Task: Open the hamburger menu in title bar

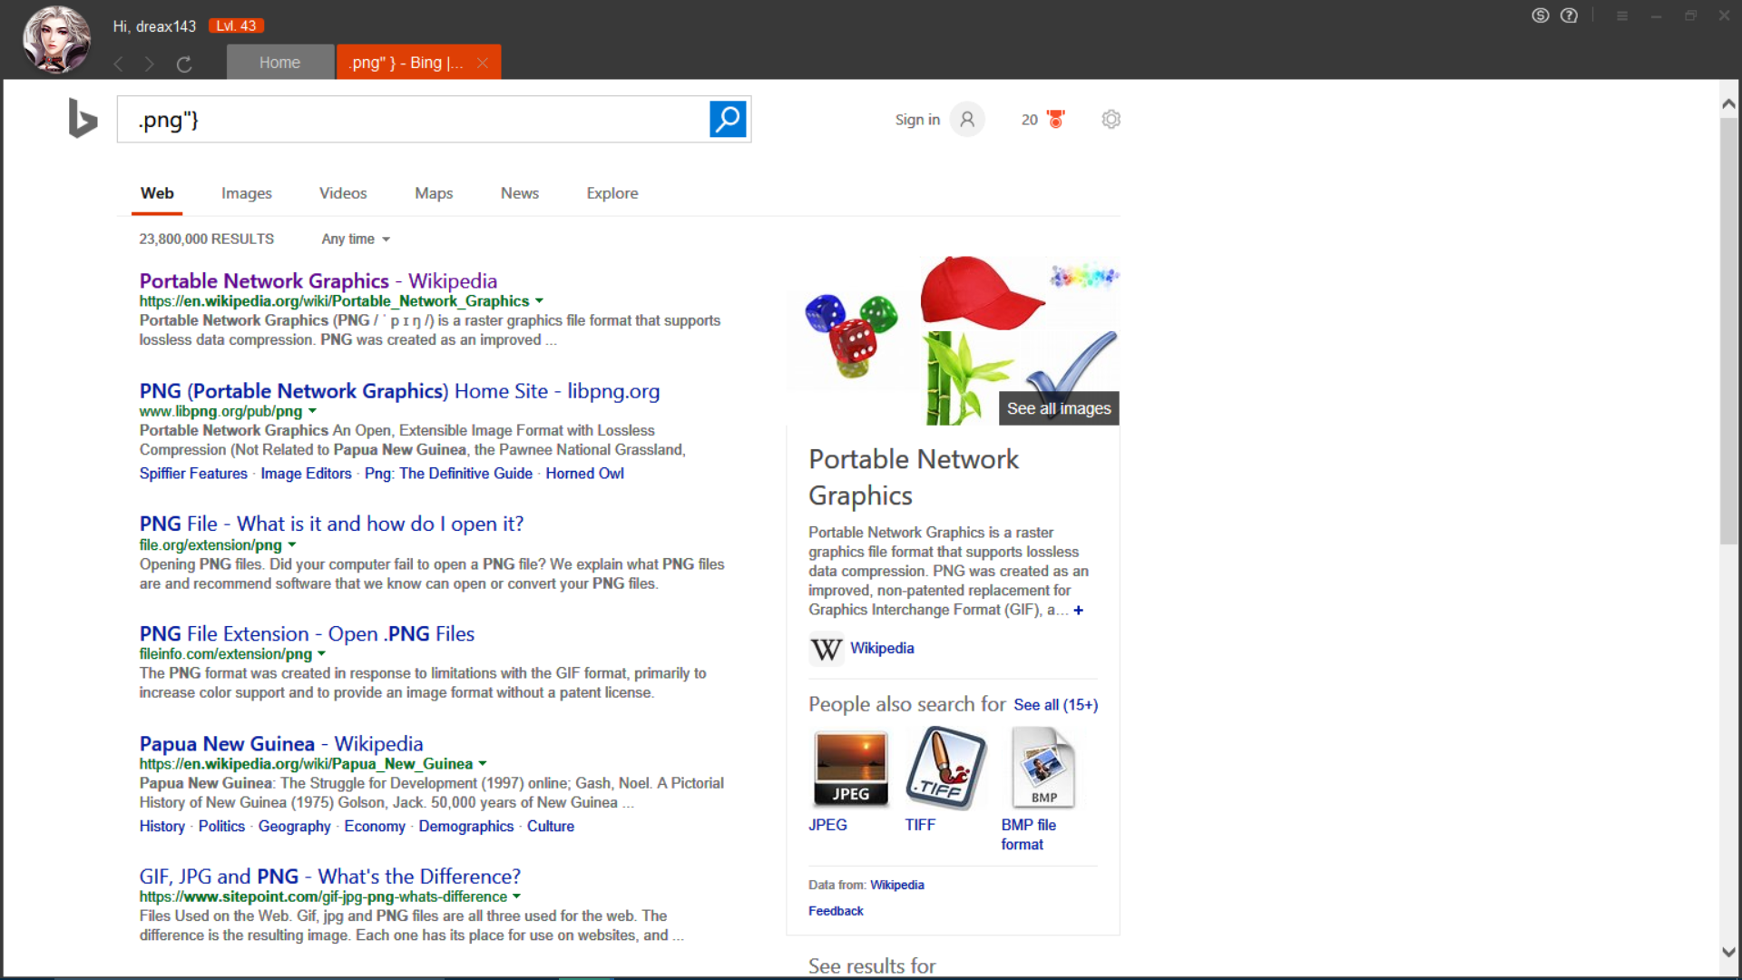Action: coord(1622,15)
